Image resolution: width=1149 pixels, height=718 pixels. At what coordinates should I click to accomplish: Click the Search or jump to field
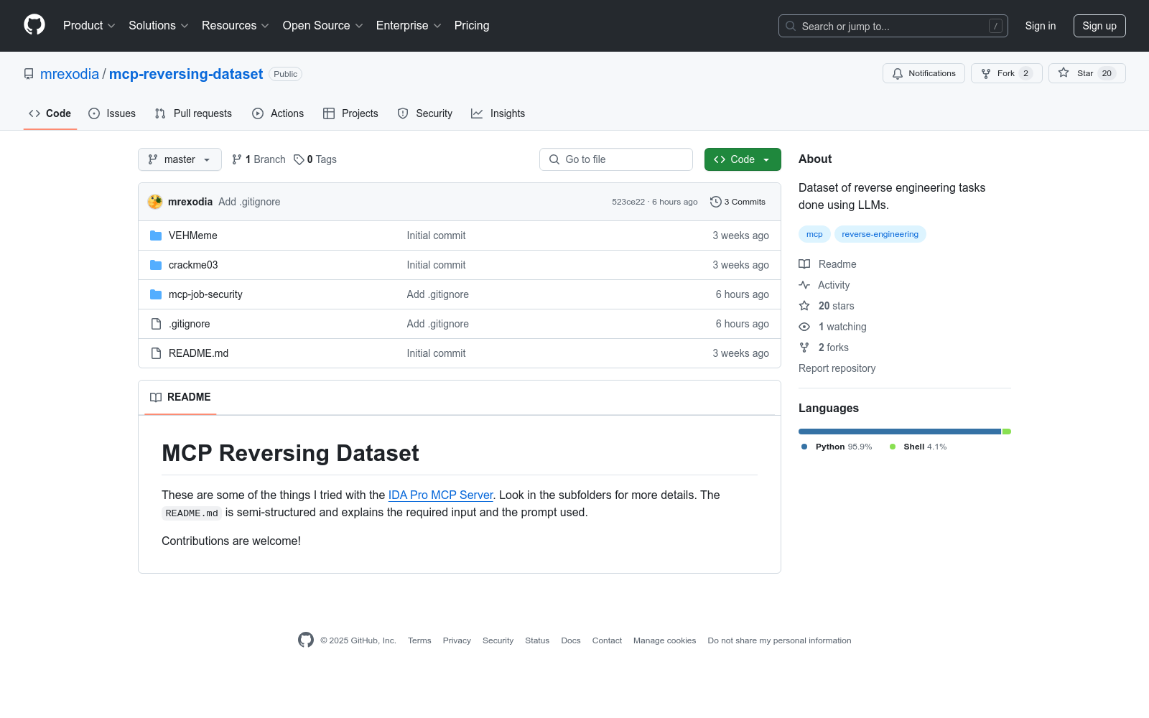(x=893, y=26)
